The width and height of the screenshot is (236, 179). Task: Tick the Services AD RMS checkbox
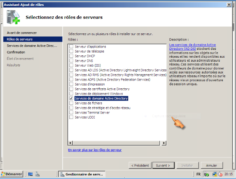71,75
